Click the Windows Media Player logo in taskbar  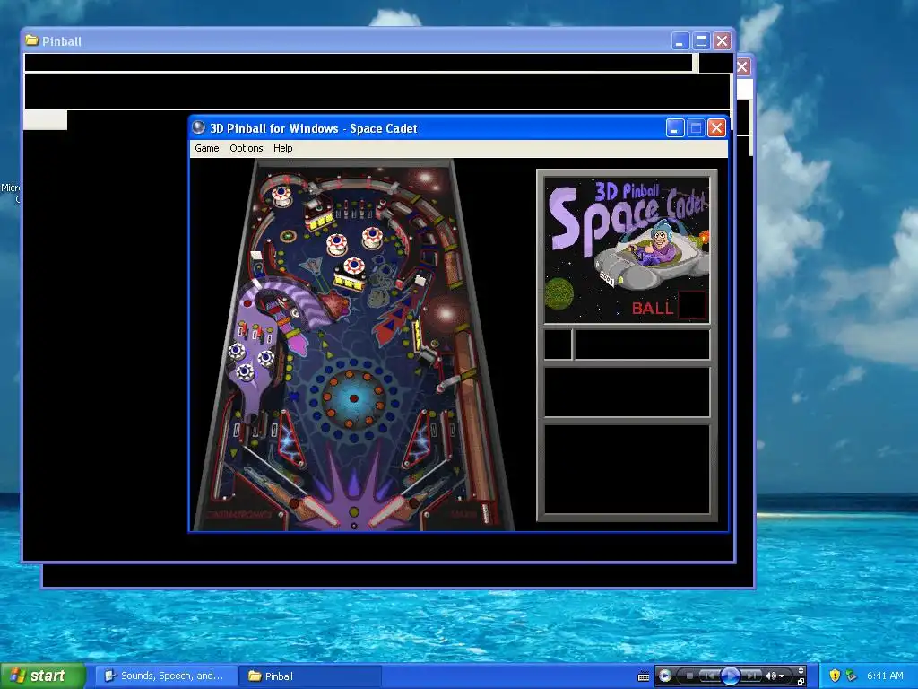tap(665, 676)
